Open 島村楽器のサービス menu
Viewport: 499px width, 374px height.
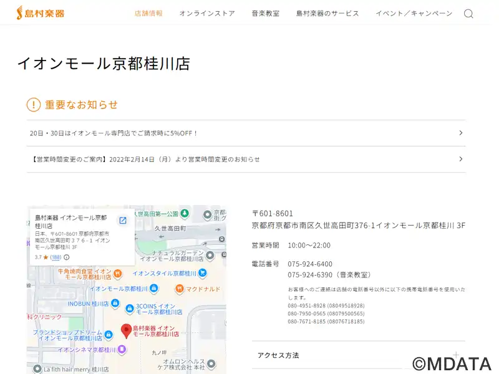click(x=327, y=13)
